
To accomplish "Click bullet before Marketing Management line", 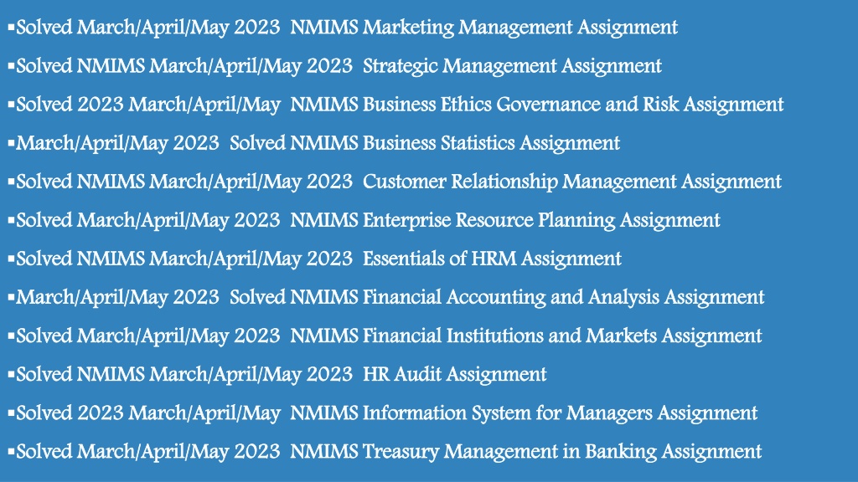I will pyautogui.click(x=11, y=26).
